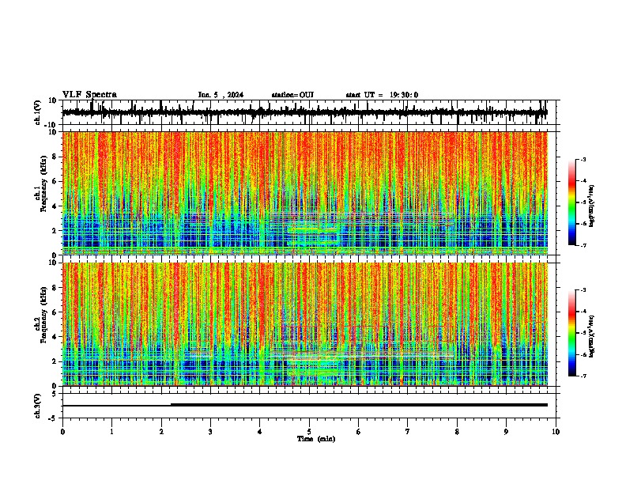This screenshot has width=626, height=484.
Task: Click time axis tick label 3
Action: (x=210, y=432)
